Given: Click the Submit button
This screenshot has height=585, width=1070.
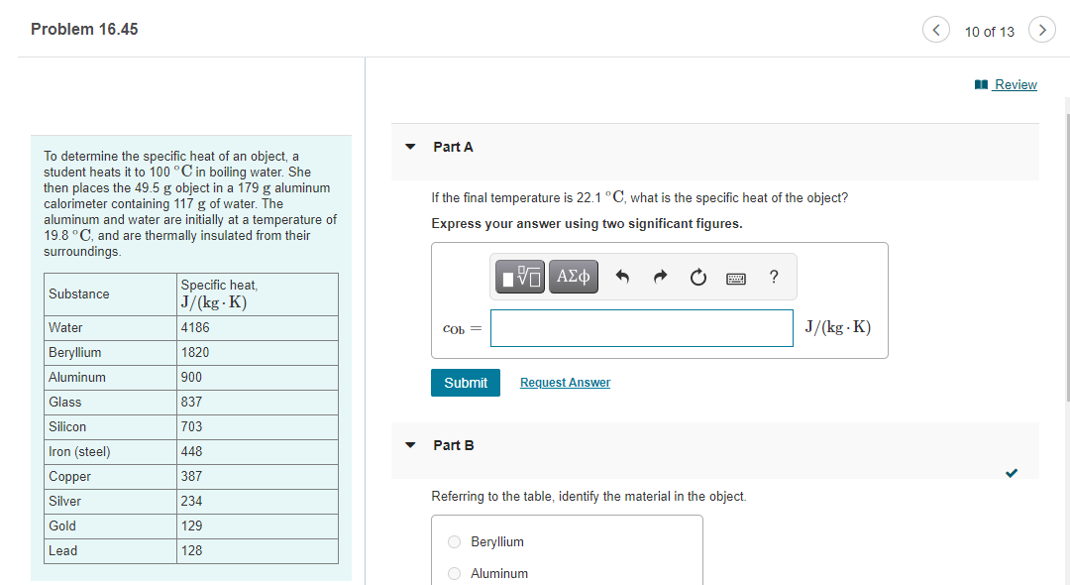Looking at the screenshot, I should tap(466, 383).
